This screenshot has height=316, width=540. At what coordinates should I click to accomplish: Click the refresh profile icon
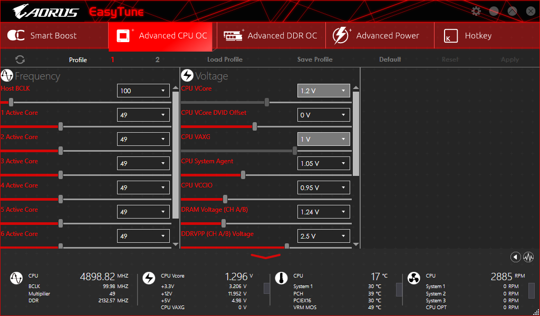[x=20, y=60]
